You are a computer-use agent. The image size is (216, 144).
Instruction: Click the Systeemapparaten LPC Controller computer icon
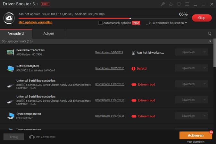click(x=11, y=116)
